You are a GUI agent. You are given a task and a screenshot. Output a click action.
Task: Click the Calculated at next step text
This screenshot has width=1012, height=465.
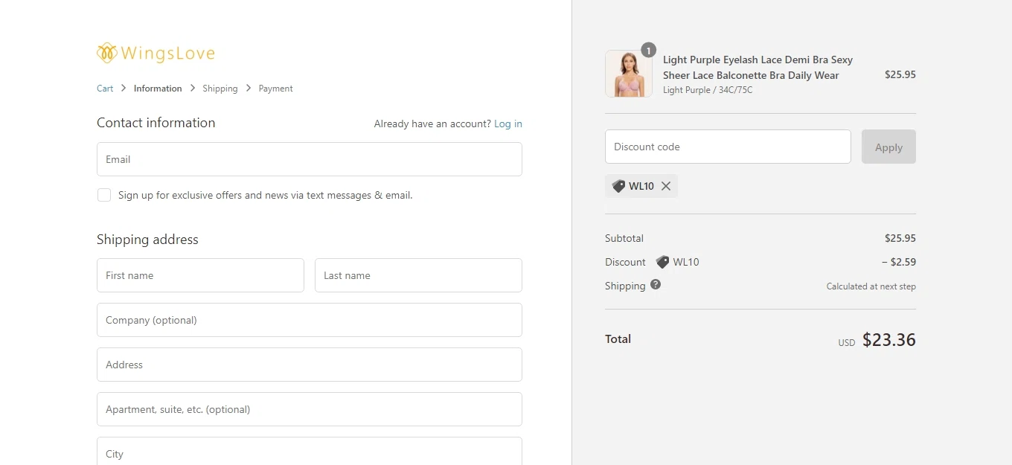871,286
